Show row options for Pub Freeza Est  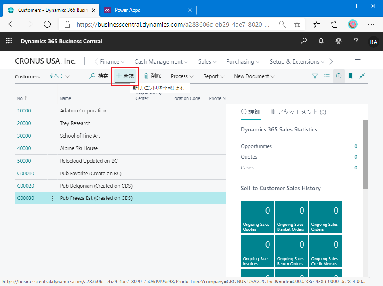pyautogui.click(x=52, y=198)
